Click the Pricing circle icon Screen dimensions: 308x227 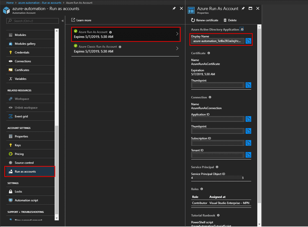click(11, 154)
